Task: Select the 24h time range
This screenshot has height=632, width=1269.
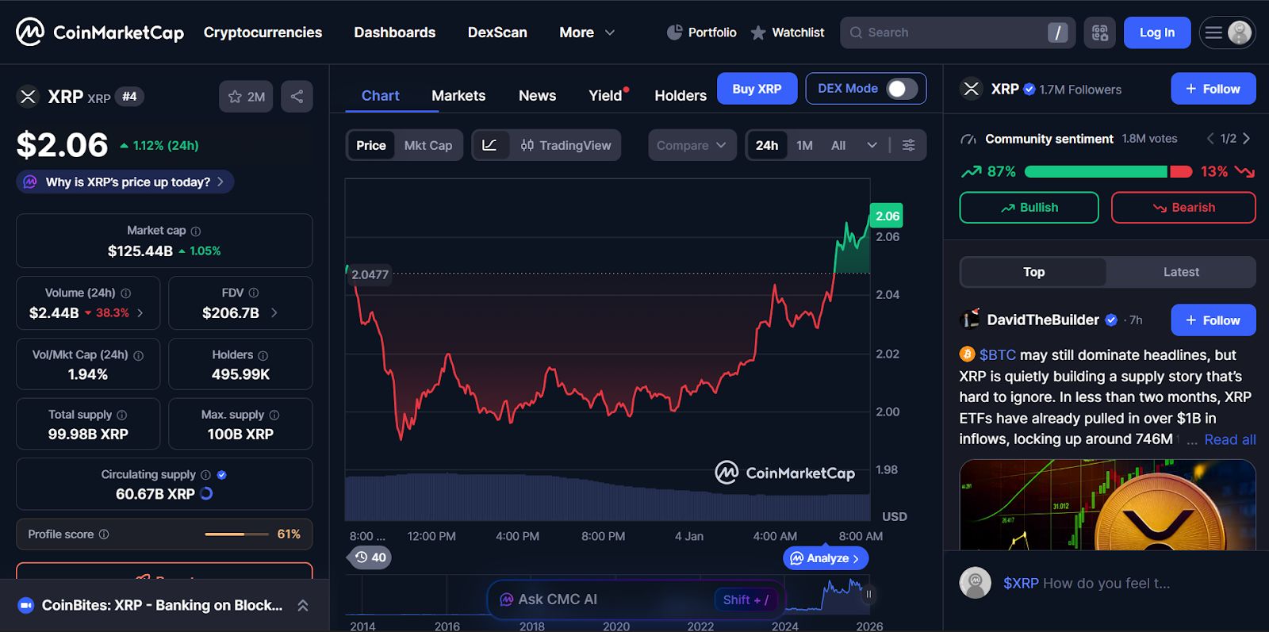Action: [x=767, y=145]
